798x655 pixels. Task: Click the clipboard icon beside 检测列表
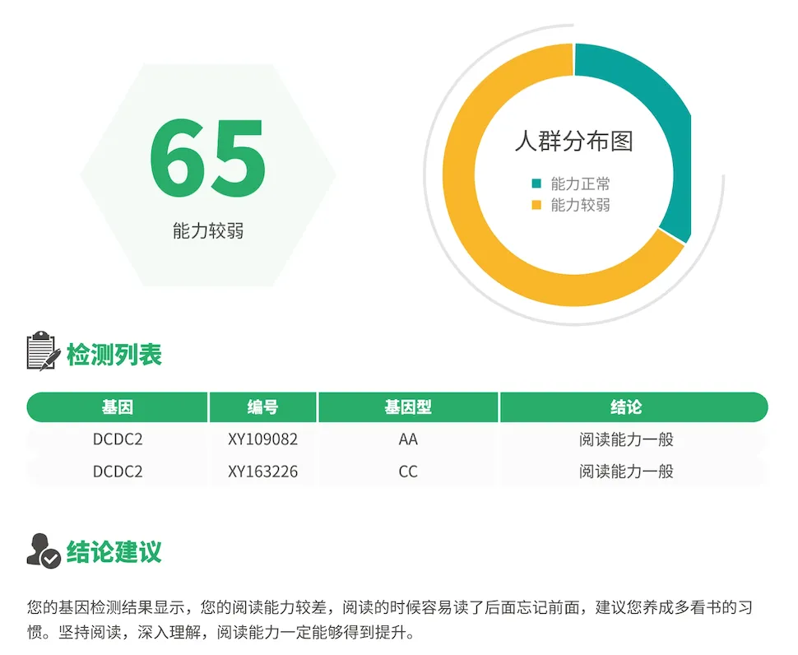(44, 351)
